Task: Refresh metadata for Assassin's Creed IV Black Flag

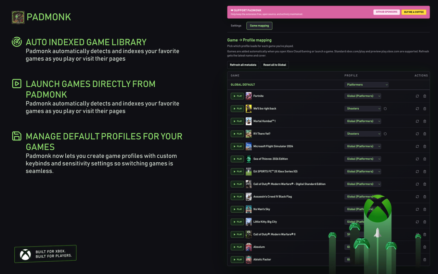Action: coord(417,197)
